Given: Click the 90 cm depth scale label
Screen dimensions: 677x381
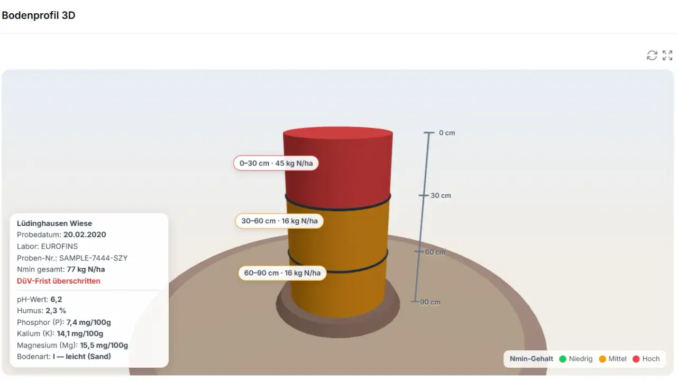Looking at the screenshot, I should [x=430, y=303].
